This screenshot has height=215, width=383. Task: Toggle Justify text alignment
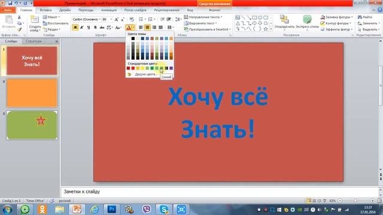tap(160, 27)
